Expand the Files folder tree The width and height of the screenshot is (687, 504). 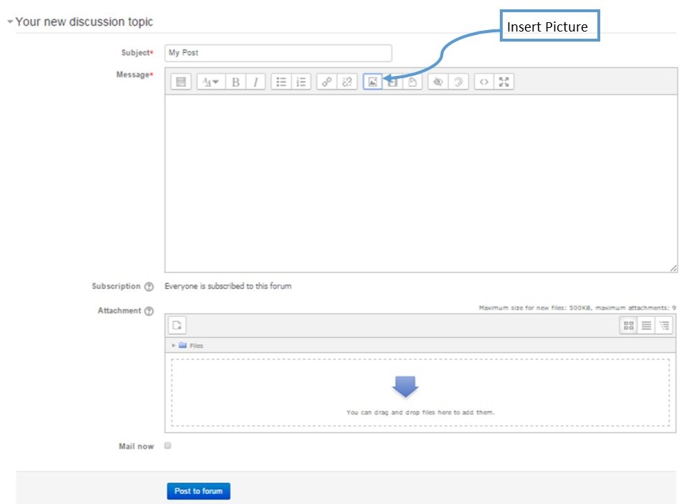[174, 346]
